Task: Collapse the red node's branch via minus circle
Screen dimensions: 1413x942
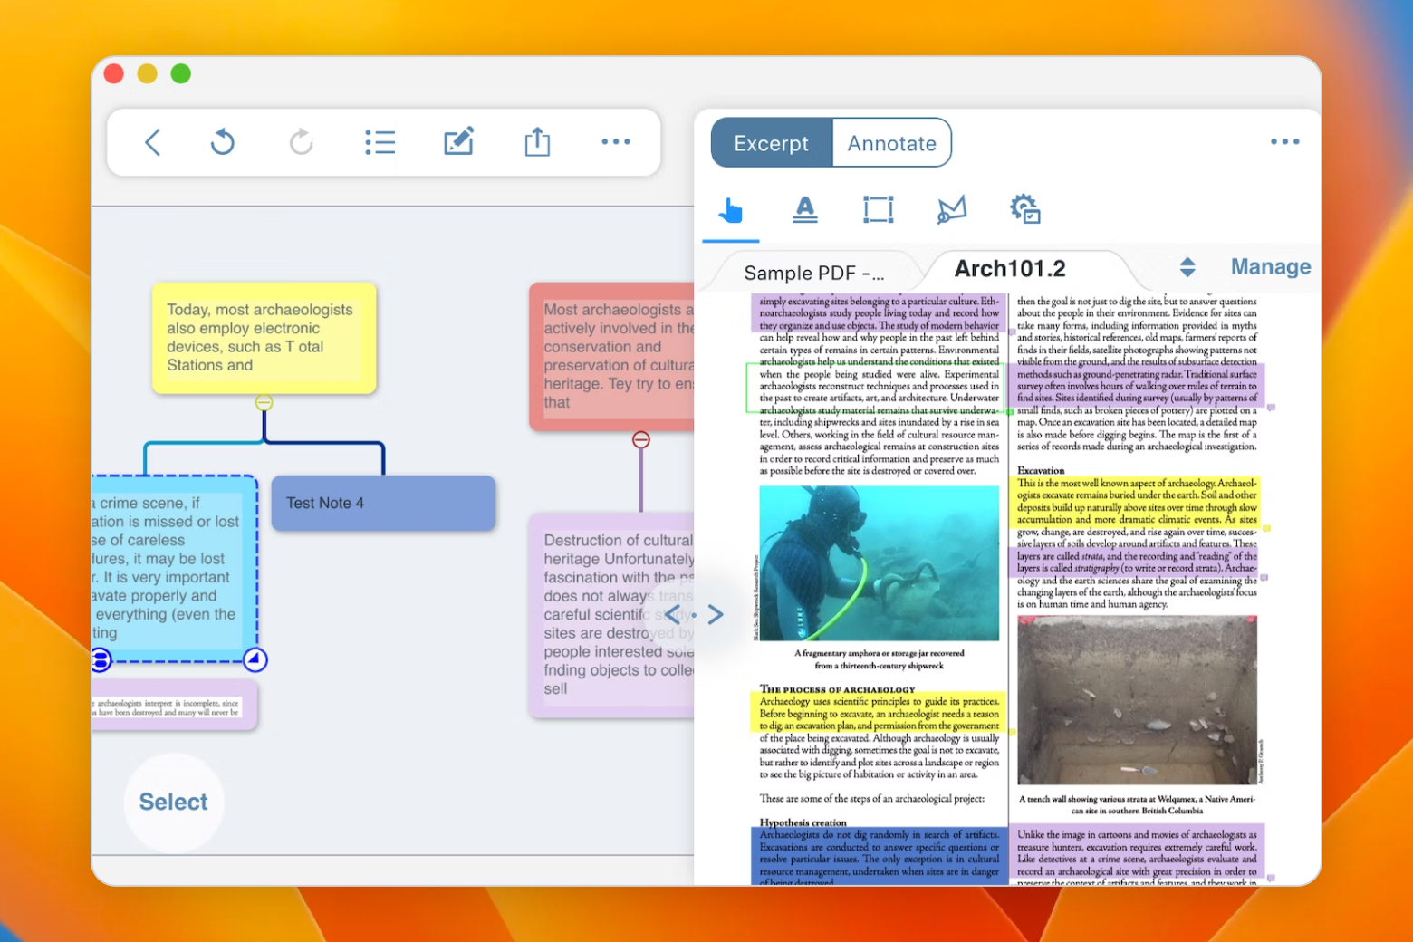Action: 642,439
